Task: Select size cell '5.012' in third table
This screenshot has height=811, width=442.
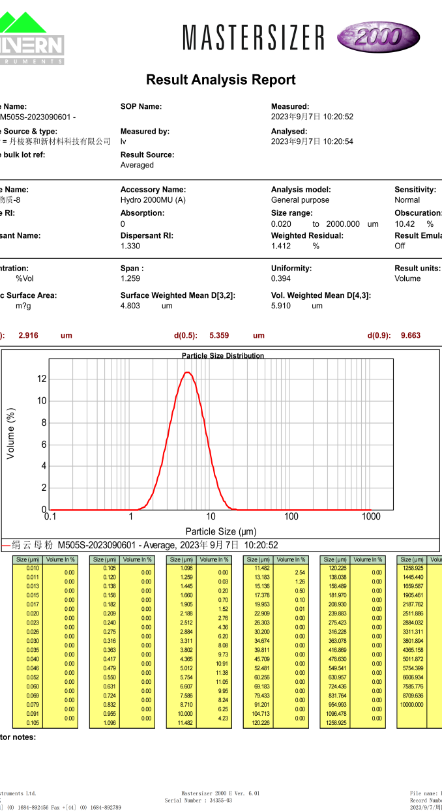Action: point(186,668)
